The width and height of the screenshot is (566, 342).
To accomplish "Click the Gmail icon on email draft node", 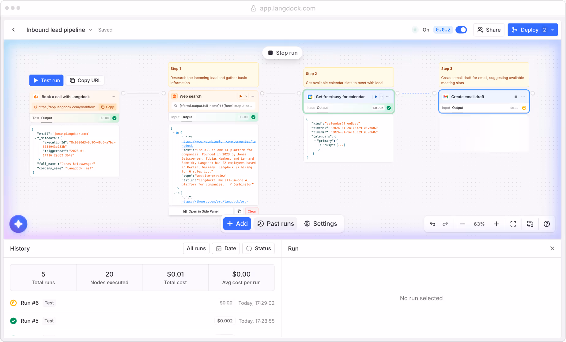I will 446,97.
